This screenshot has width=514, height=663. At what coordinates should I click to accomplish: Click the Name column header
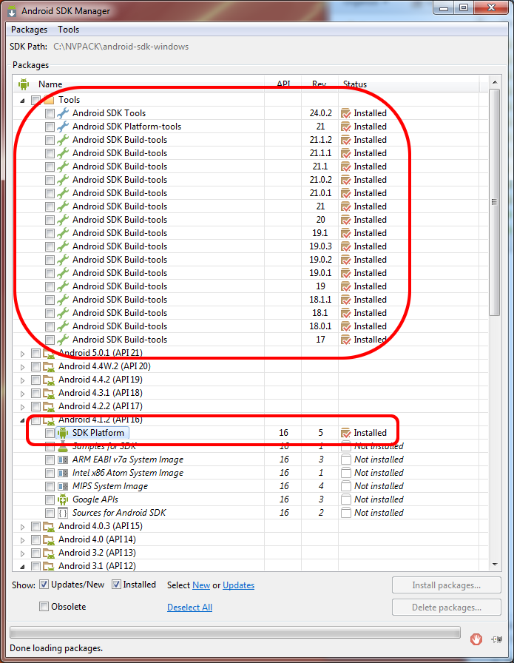tap(139, 84)
